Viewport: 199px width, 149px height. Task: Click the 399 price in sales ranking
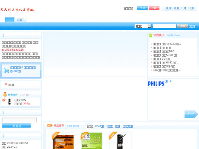point(26,104)
